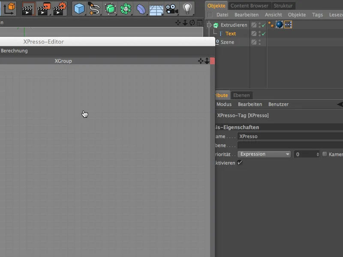Viewport: 343px width, 257px height.
Task: Open the Bearbeiten menu in Object Manager
Action: [247, 15]
